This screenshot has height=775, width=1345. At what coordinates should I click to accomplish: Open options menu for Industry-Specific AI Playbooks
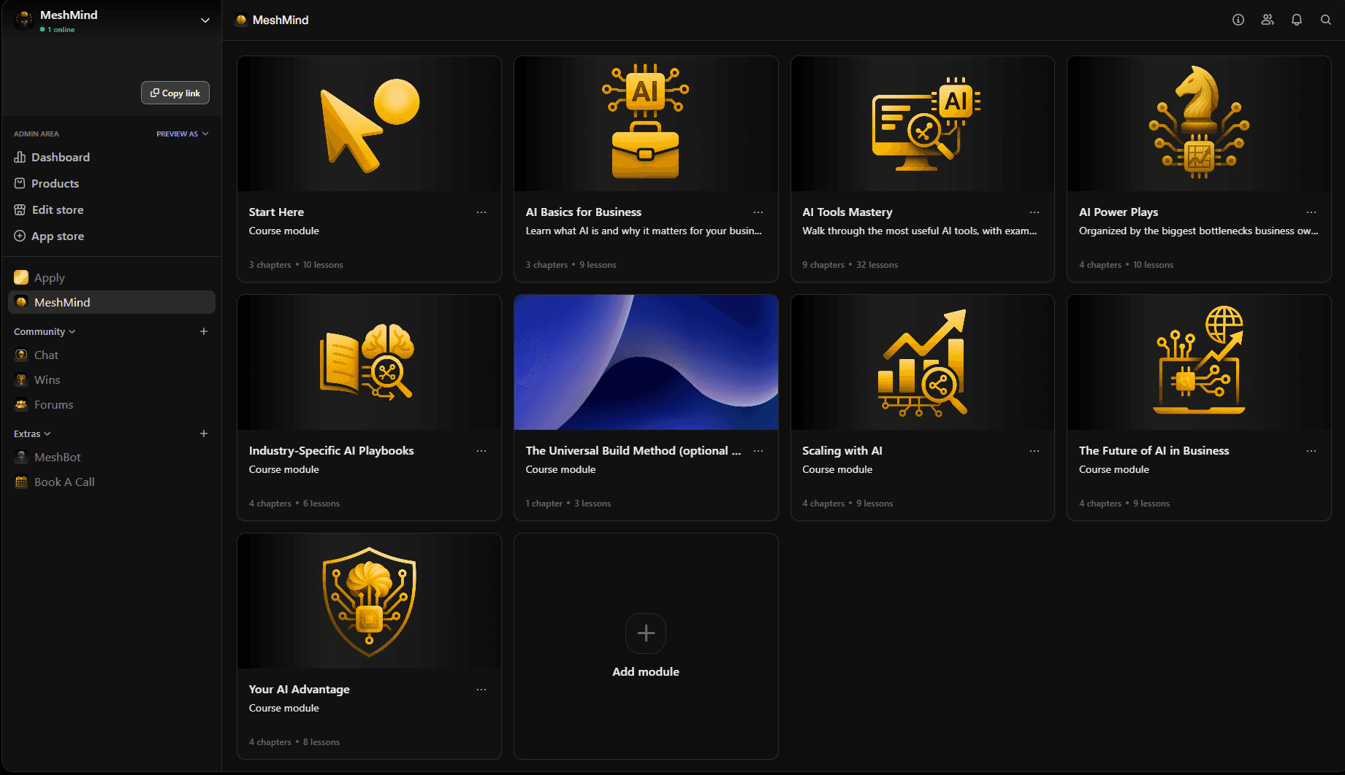coord(481,451)
